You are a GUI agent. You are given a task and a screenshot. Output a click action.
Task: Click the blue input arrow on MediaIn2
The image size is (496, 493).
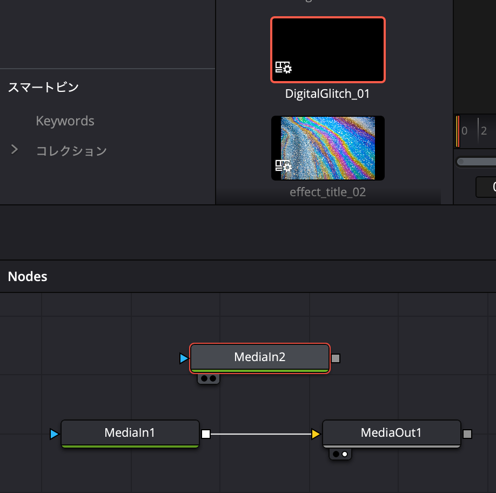pyautogui.click(x=184, y=358)
